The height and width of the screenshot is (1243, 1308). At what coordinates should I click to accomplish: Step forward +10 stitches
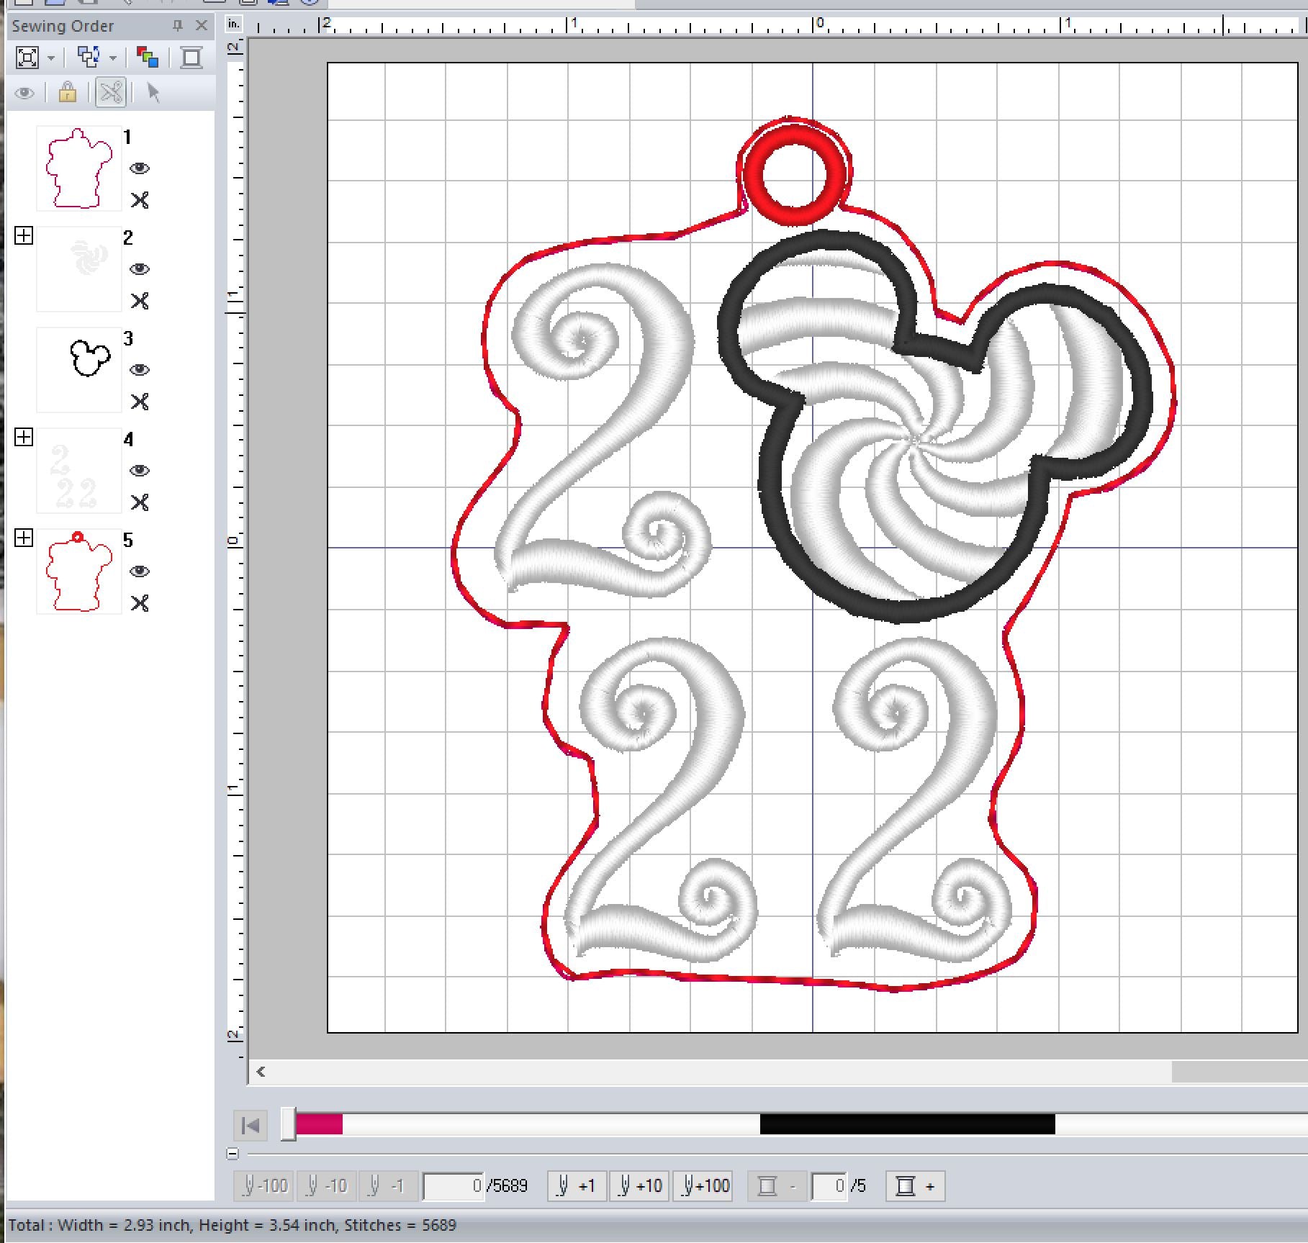tap(640, 1186)
